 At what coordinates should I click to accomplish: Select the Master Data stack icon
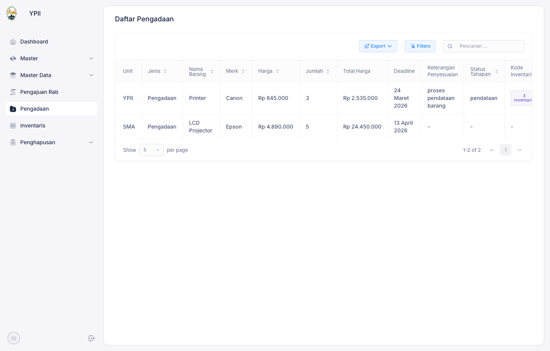click(13, 75)
